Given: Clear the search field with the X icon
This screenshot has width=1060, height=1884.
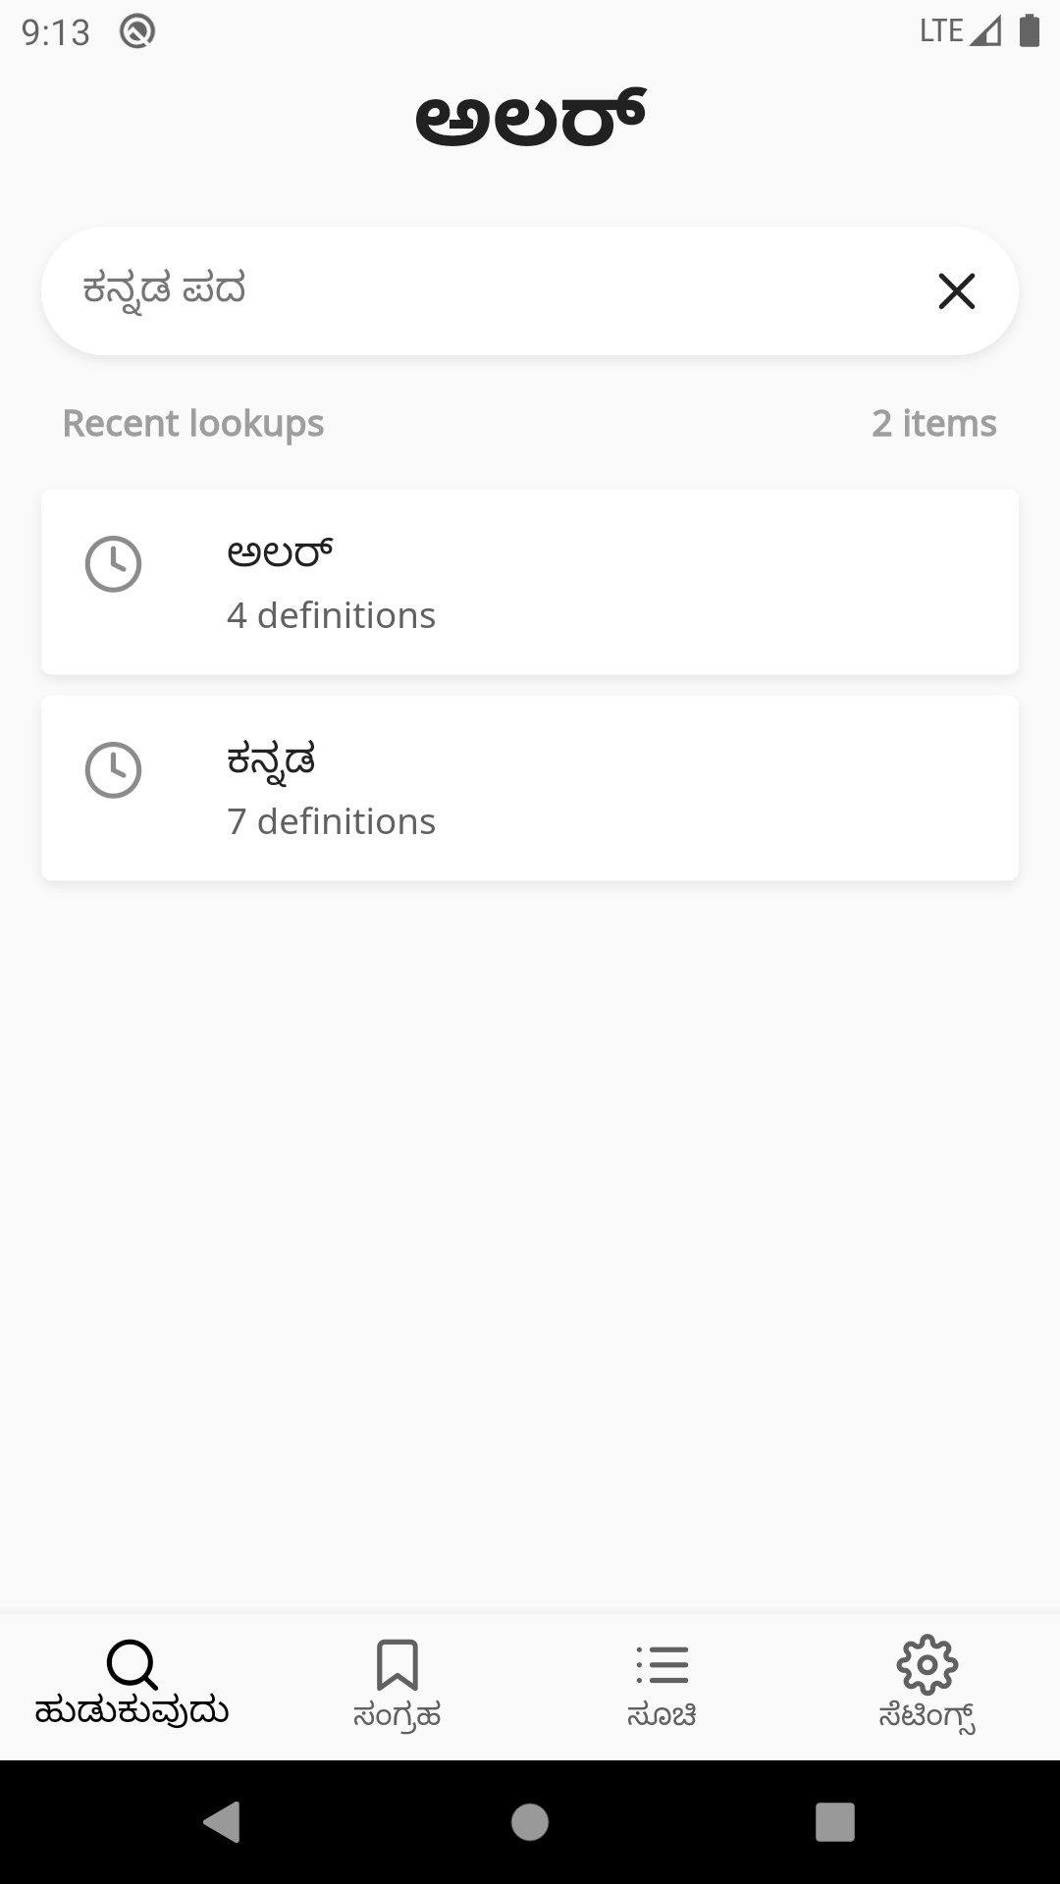Looking at the screenshot, I should 956,291.
